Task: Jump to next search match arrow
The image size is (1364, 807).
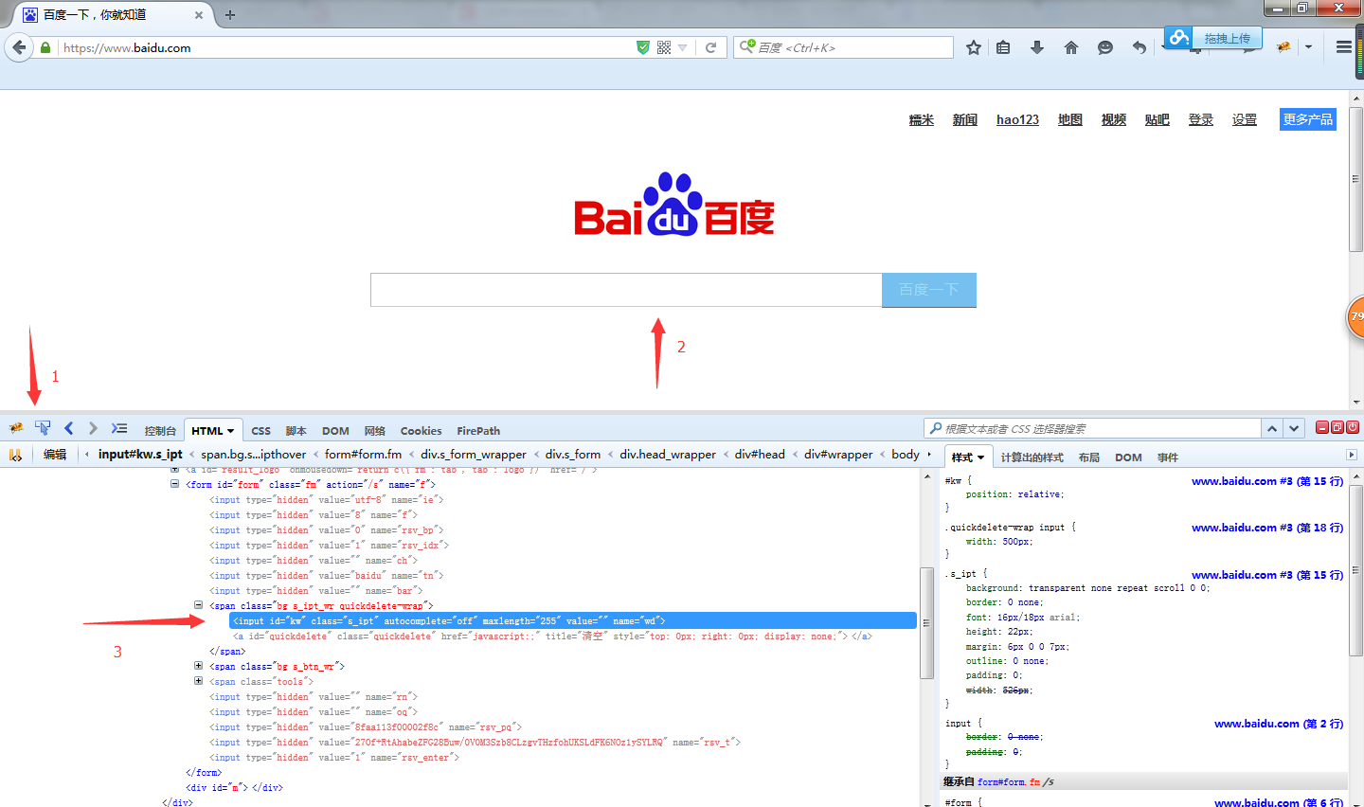Action: coord(1294,429)
